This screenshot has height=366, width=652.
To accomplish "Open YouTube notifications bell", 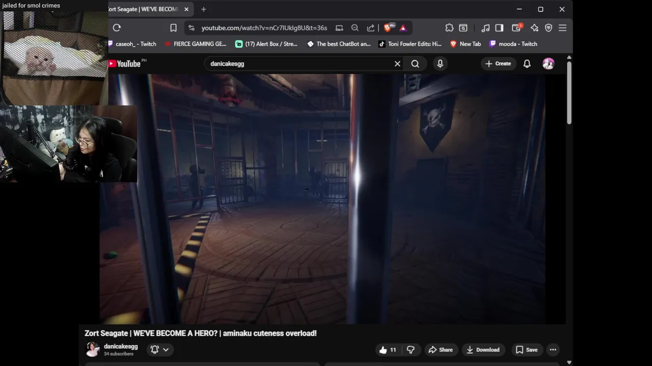I will click(x=527, y=64).
